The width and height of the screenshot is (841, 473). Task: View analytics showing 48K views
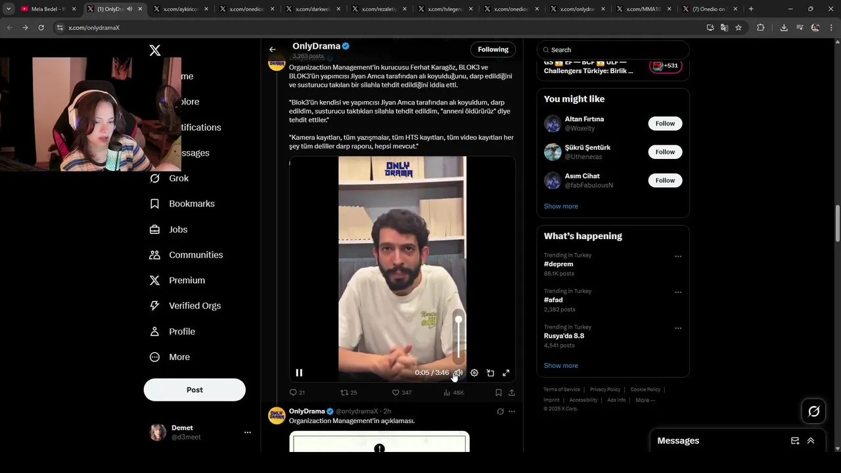coord(453,392)
